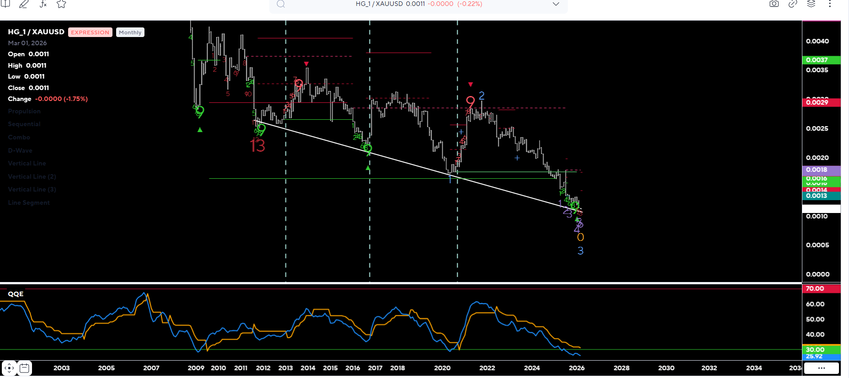This screenshot has width=849, height=378.
Task: Open the three-dot more options menu
Action: tap(830, 4)
